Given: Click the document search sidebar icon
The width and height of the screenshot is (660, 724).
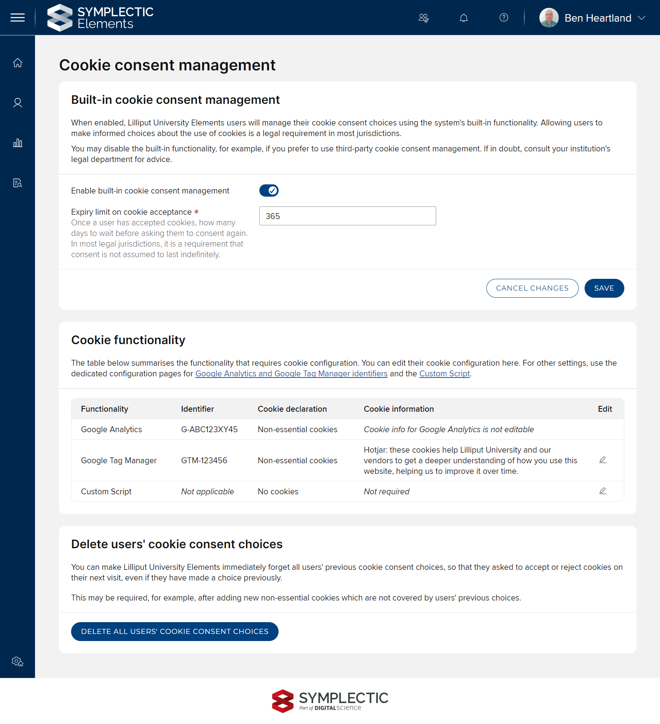Looking at the screenshot, I should point(17,183).
